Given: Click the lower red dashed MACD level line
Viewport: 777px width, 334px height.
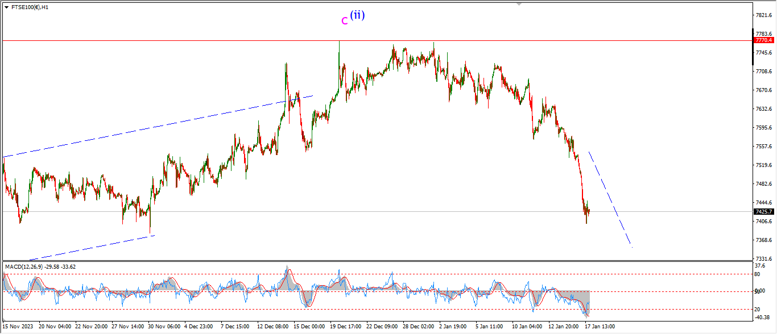Looking at the screenshot, I should [171, 310].
